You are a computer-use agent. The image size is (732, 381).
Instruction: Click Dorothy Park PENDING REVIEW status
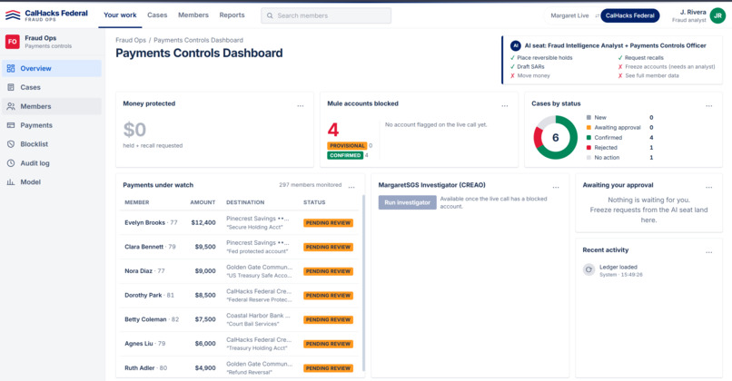[x=328, y=296]
